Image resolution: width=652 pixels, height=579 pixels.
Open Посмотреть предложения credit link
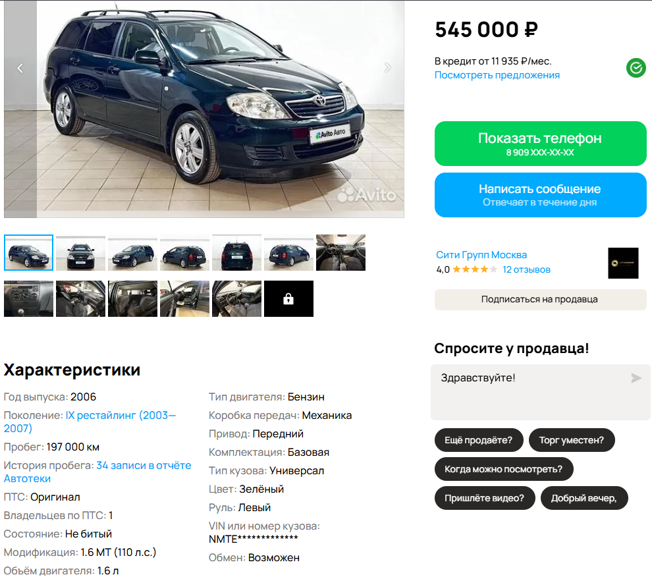coord(497,75)
